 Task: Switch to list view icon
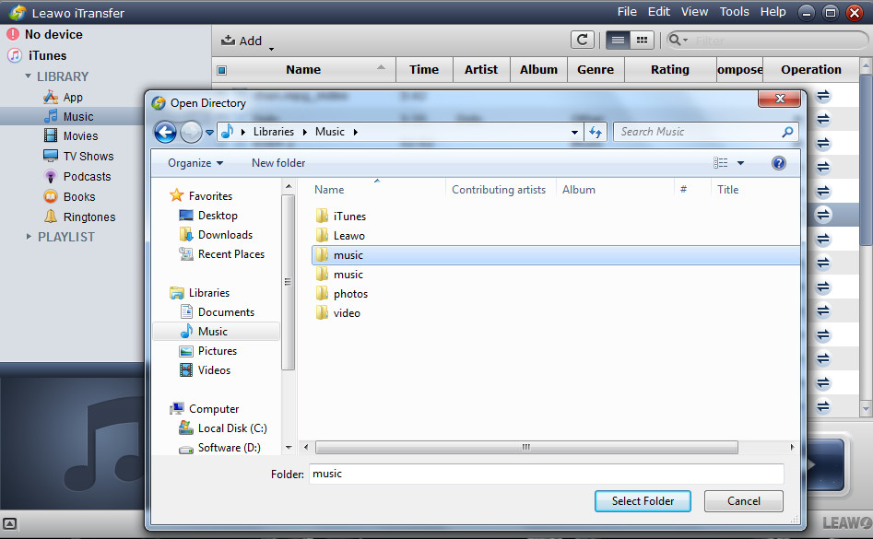(618, 40)
